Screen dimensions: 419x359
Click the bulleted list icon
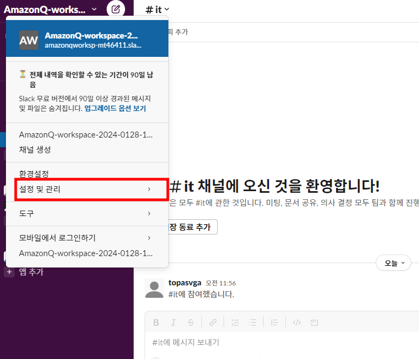252,322
